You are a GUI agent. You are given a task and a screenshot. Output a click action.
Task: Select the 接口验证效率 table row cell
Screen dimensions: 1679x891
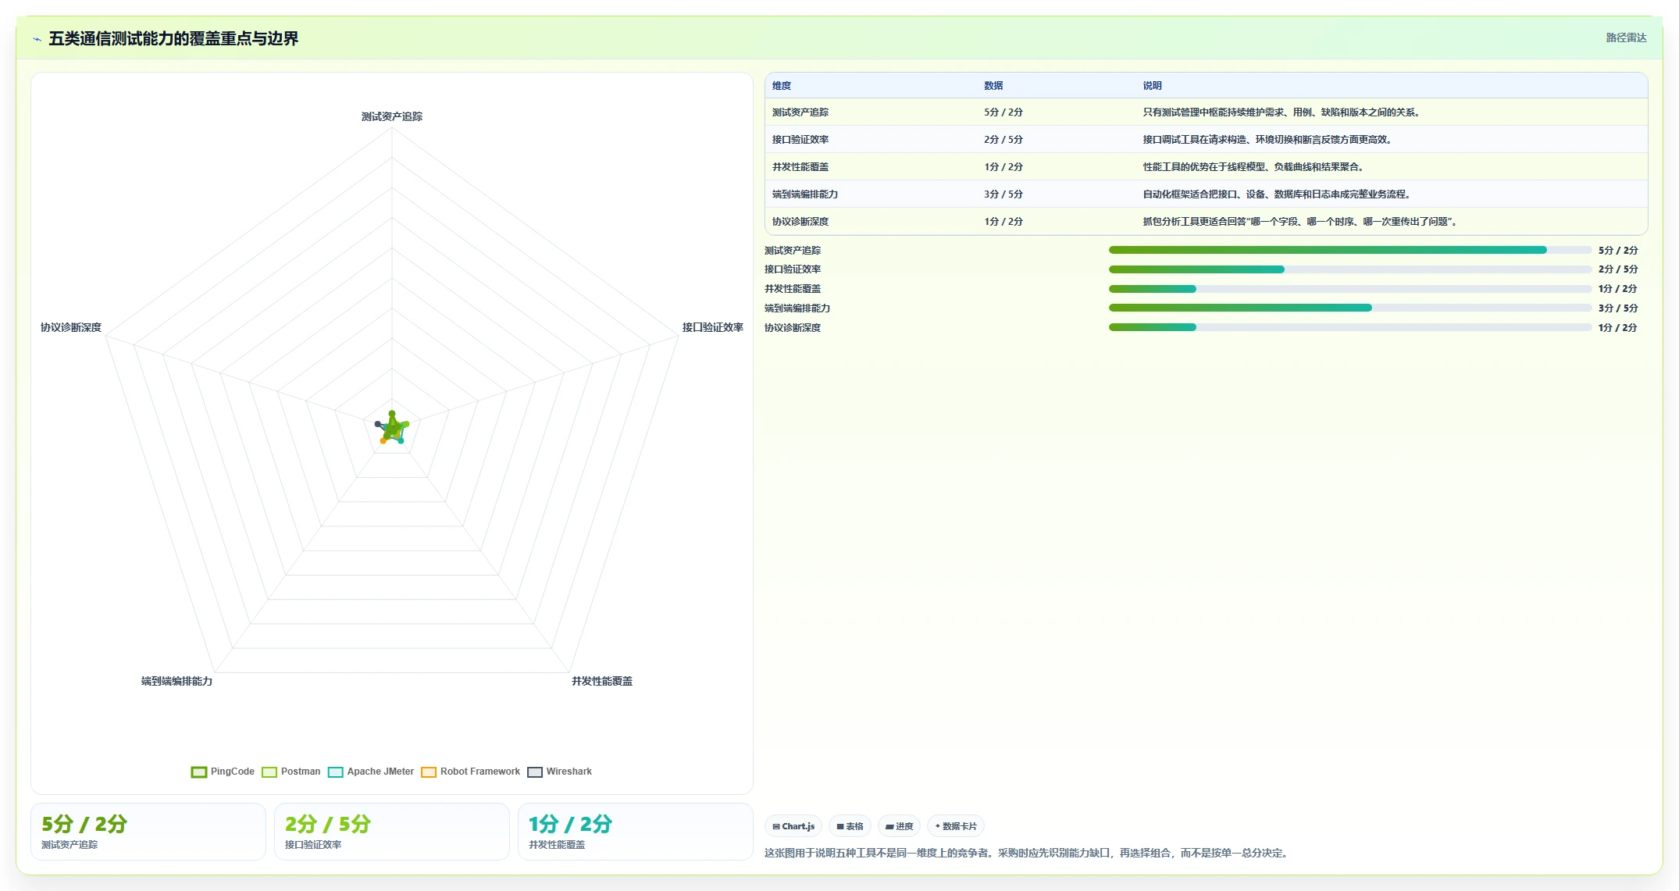[800, 140]
